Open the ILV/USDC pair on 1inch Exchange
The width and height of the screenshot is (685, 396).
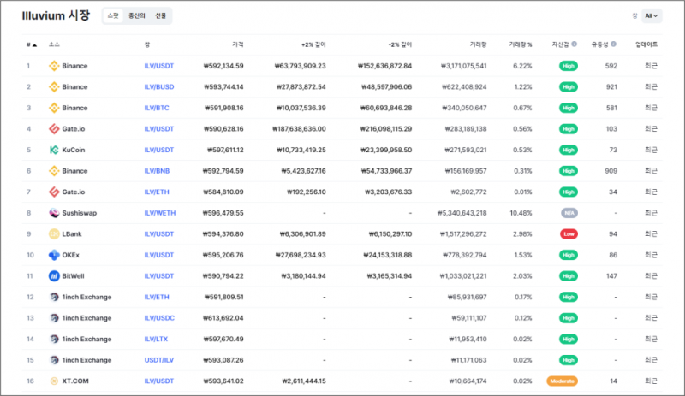[x=159, y=318]
